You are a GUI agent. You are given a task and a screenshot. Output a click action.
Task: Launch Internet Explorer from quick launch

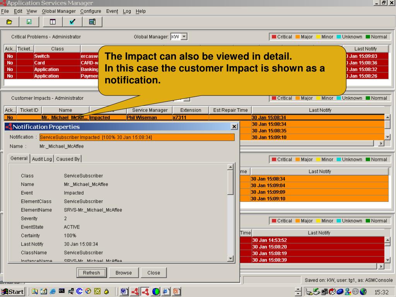(x=53, y=292)
